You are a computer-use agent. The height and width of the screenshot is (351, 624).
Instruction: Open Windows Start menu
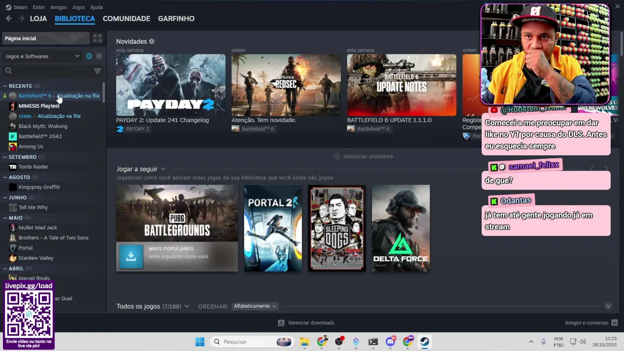point(200,342)
